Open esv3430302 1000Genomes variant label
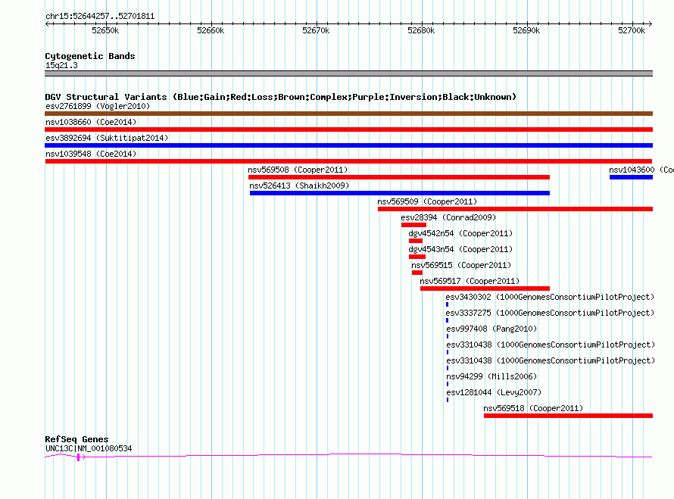 (550, 297)
